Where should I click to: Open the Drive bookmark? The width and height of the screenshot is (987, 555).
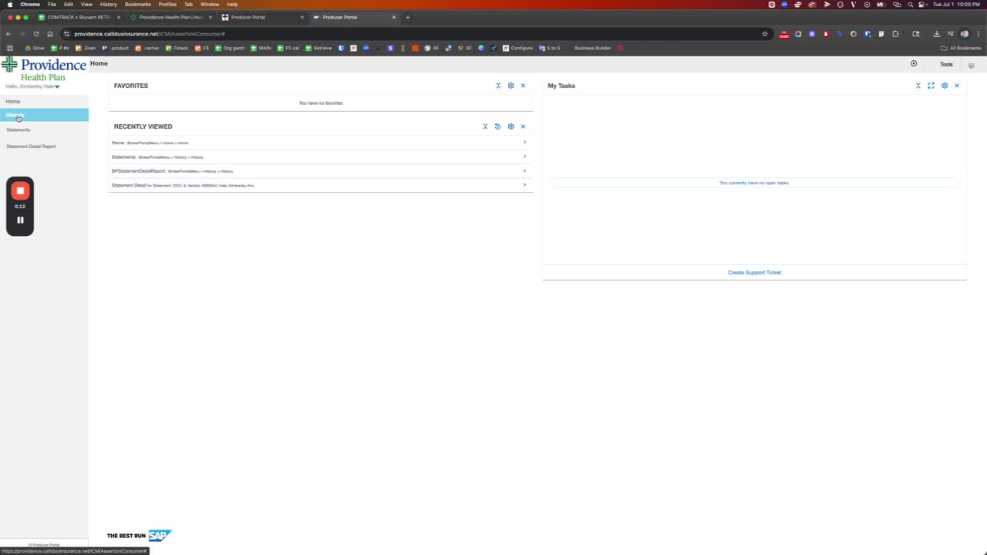pyautogui.click(x=35, y=48)
